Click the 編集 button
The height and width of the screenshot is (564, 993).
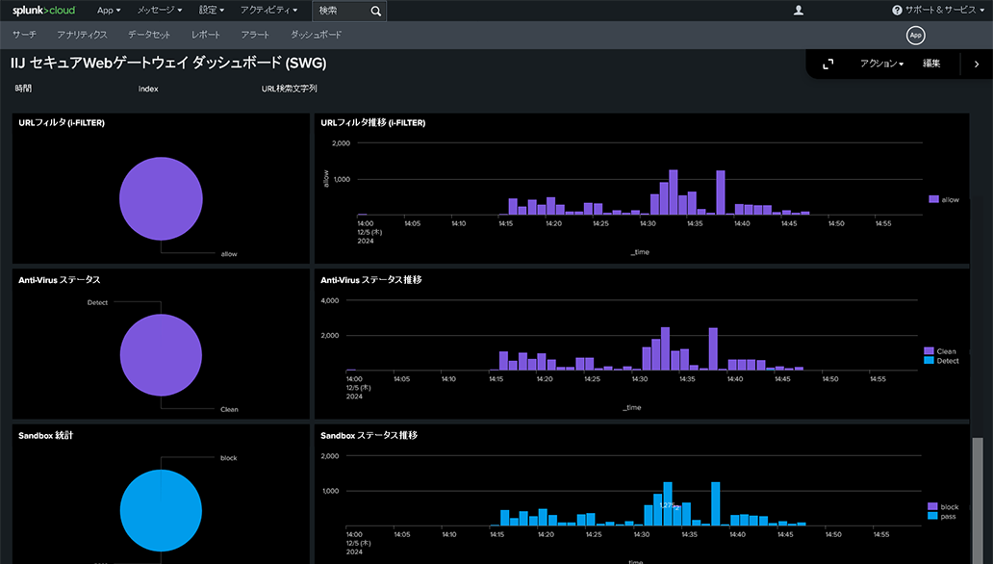click(931, 64)
